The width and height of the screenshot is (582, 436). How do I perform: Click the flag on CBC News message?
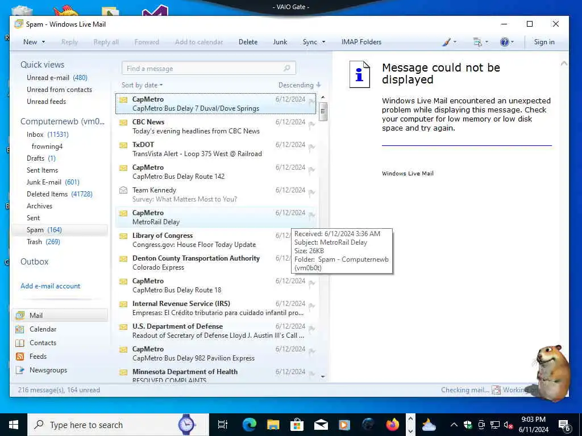(312, 124)
